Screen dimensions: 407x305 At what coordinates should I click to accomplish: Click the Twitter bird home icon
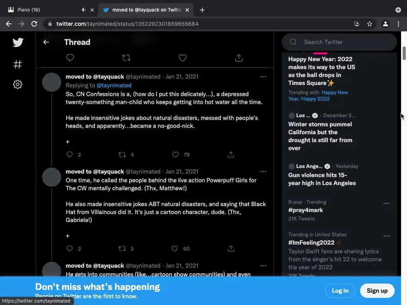tap(18, 42)
